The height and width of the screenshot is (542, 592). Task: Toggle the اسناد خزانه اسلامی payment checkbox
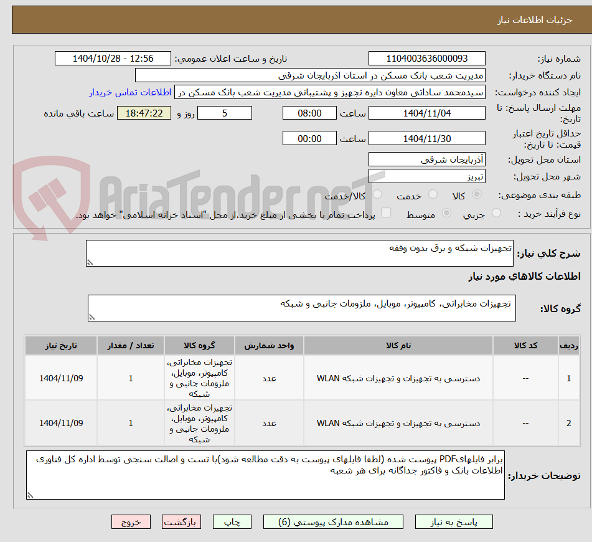coord(386,212)
